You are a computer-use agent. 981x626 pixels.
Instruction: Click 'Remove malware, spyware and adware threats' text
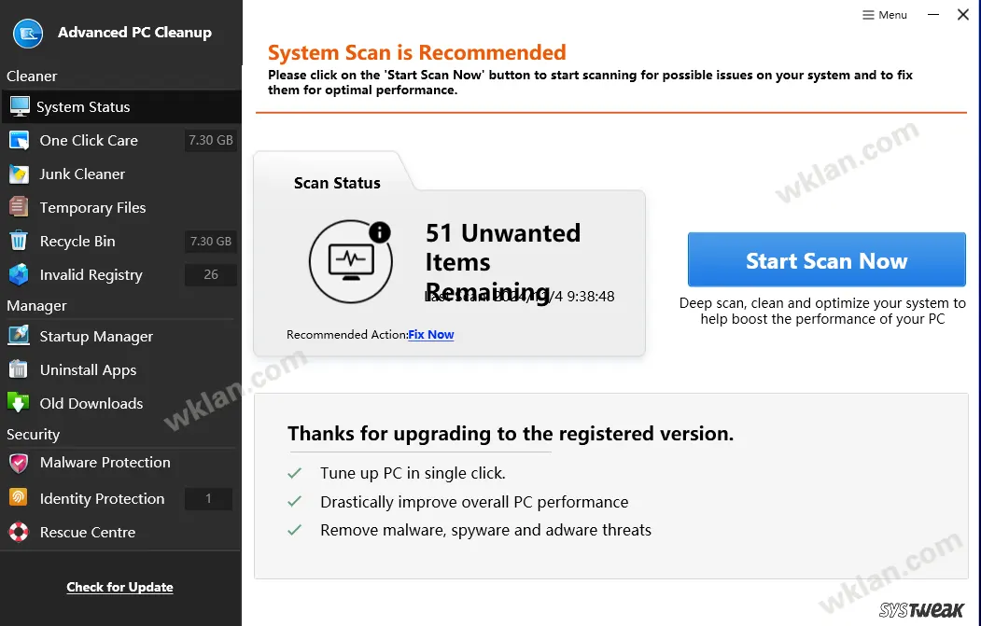[485, 530]
